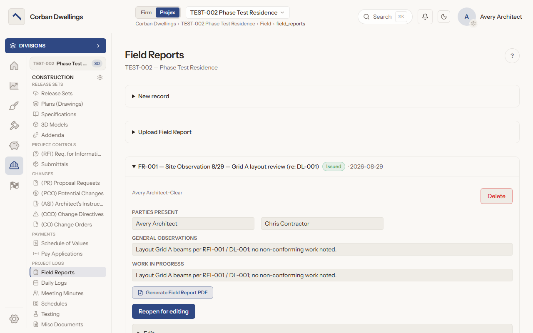The height and width of the screenshot is (333, 533).
Task: Open Submittals in sidebar
Action: point(67,164)
